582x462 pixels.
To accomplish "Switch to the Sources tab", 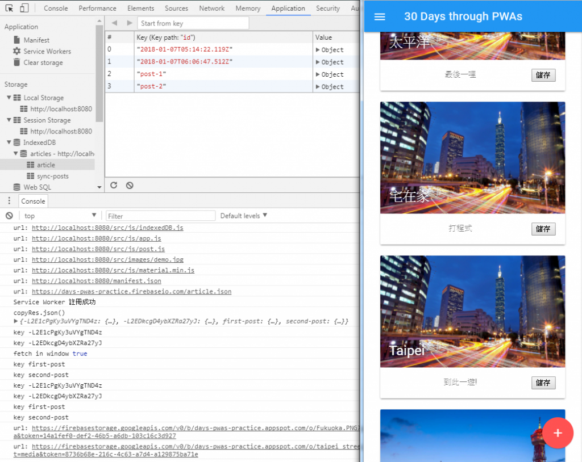I will [176, 8].
